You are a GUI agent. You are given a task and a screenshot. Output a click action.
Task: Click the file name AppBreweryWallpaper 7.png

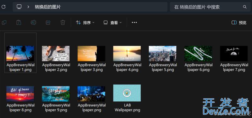click(234, 67)
